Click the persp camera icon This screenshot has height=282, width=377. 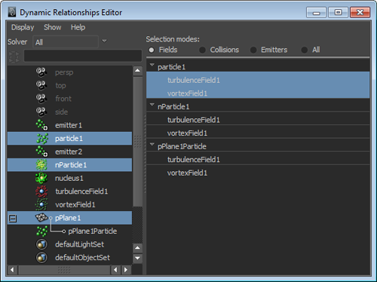pos(41,72)
